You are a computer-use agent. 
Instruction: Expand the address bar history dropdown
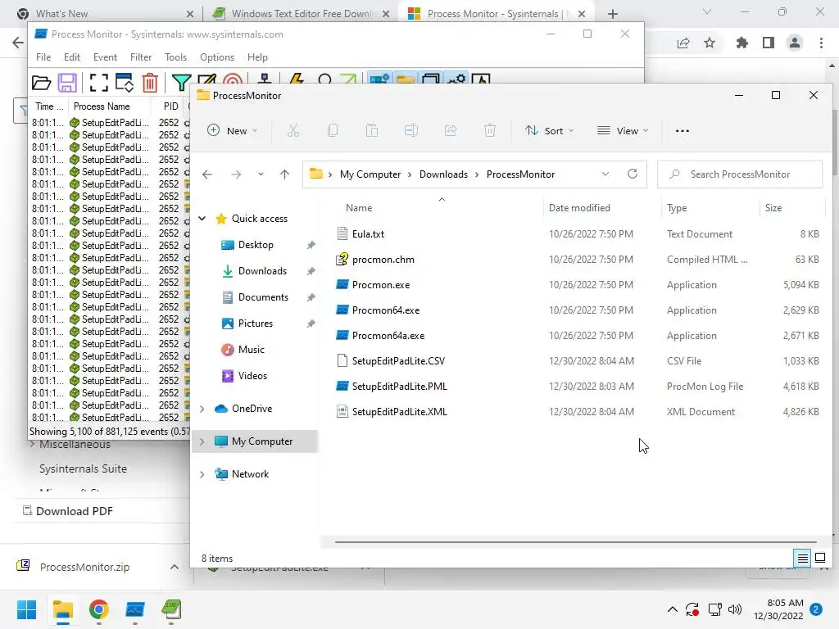(605, 174)
